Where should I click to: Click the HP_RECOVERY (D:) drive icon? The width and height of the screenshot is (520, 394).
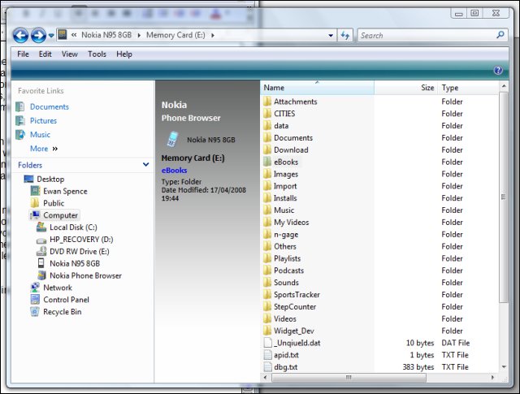coord(41,240)
